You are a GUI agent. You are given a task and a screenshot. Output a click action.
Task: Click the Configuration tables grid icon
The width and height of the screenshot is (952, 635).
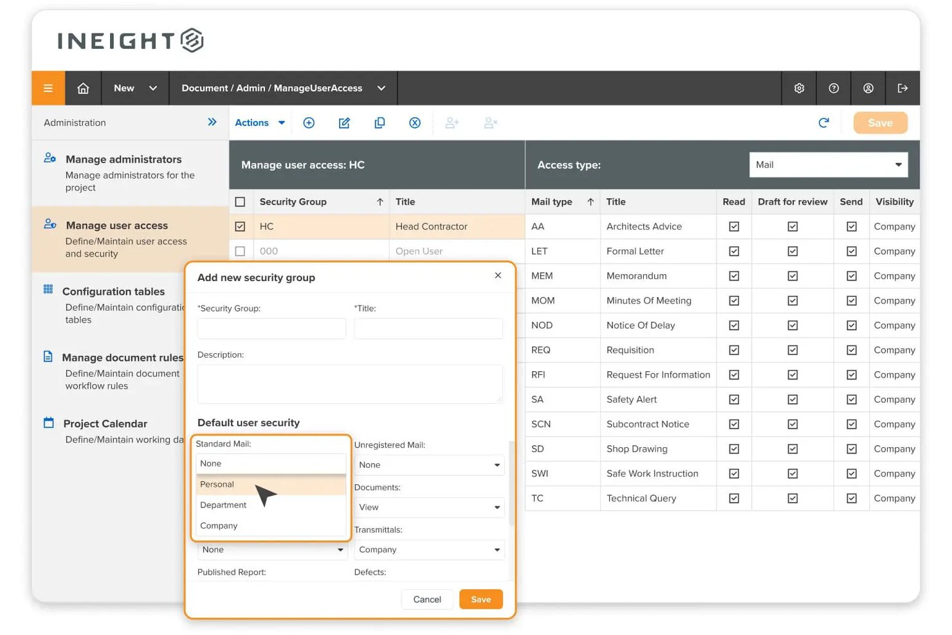[x=48, y=290]
